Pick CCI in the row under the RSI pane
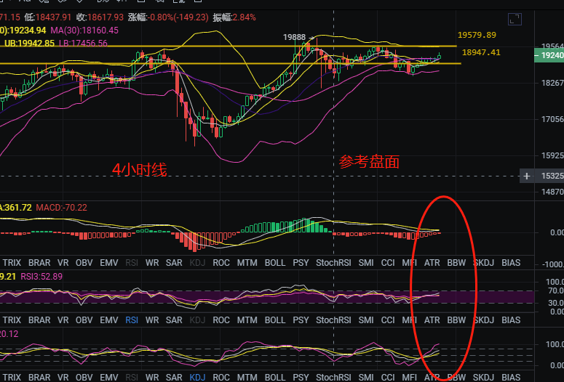Viewport: 564px width, 382px height. click(x=388, y=320)
